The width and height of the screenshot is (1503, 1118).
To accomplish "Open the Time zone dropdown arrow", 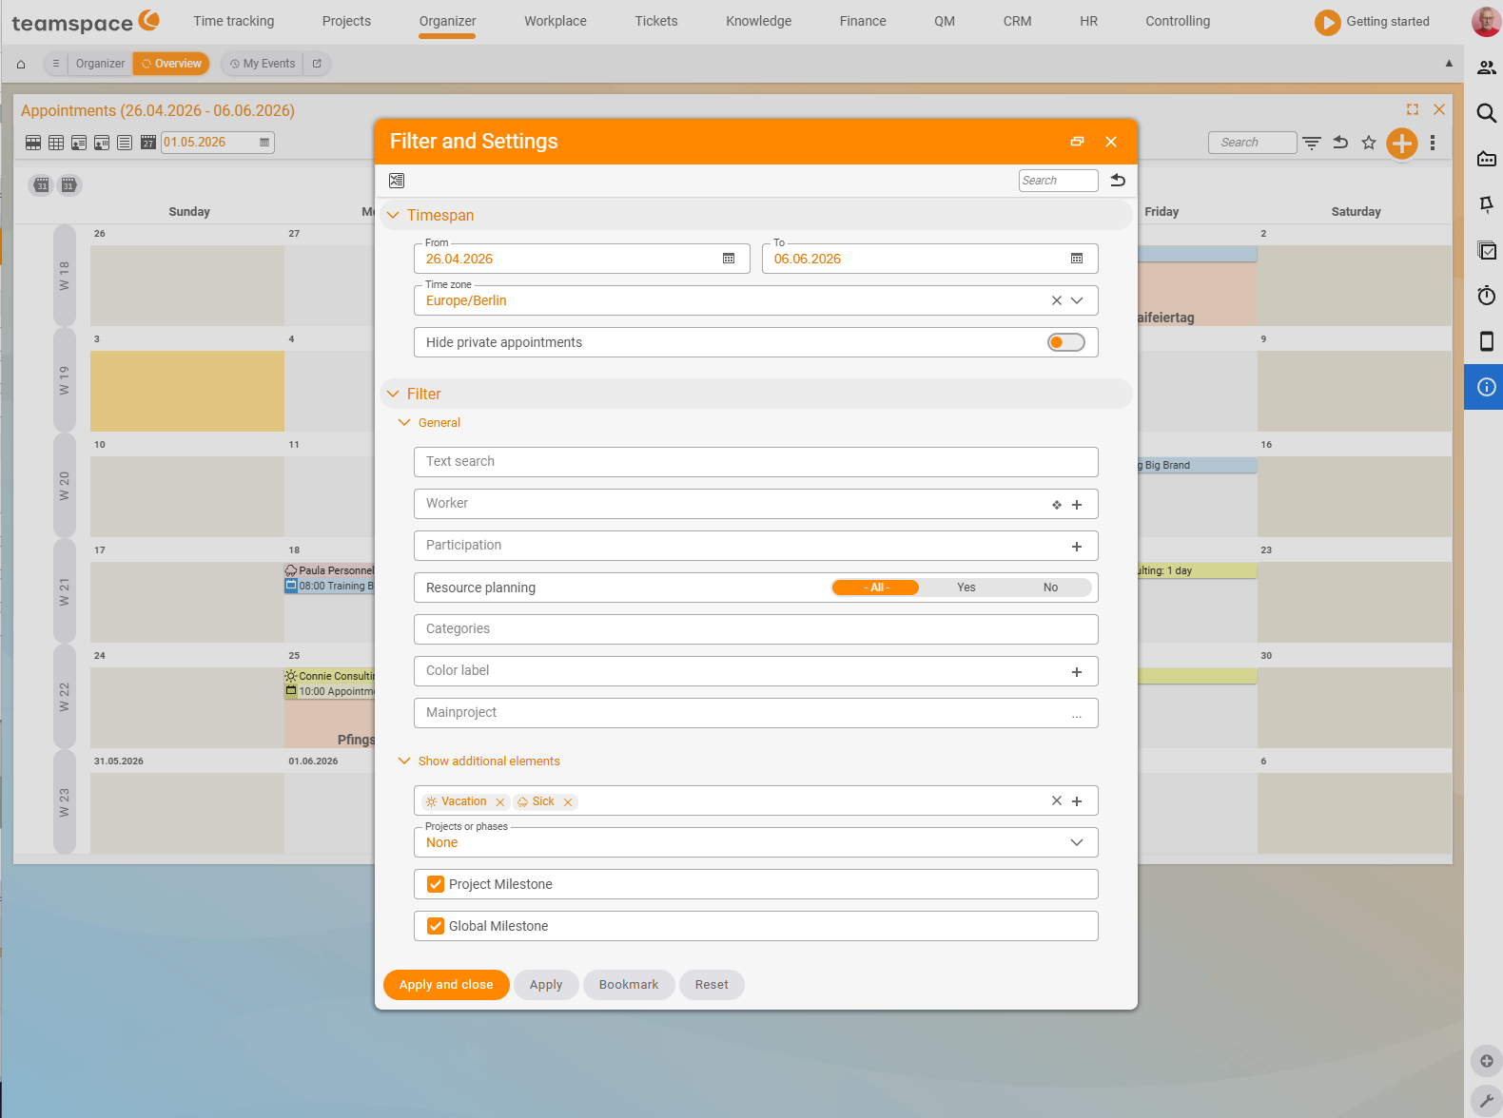I will point(1077,300).
